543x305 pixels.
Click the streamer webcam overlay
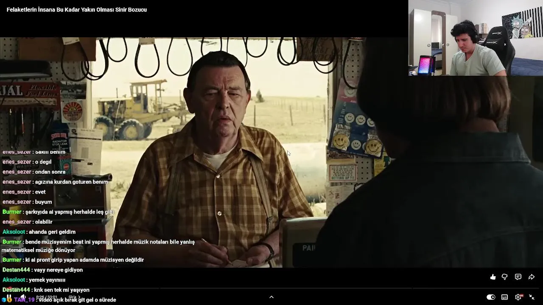[x=476, y=38]
